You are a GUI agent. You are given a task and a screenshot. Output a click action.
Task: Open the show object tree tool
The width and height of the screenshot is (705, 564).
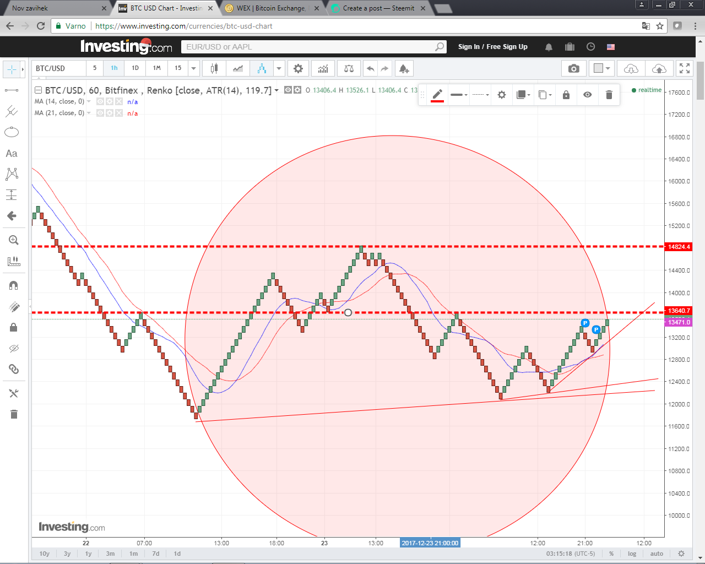click(x=14, y=393)
